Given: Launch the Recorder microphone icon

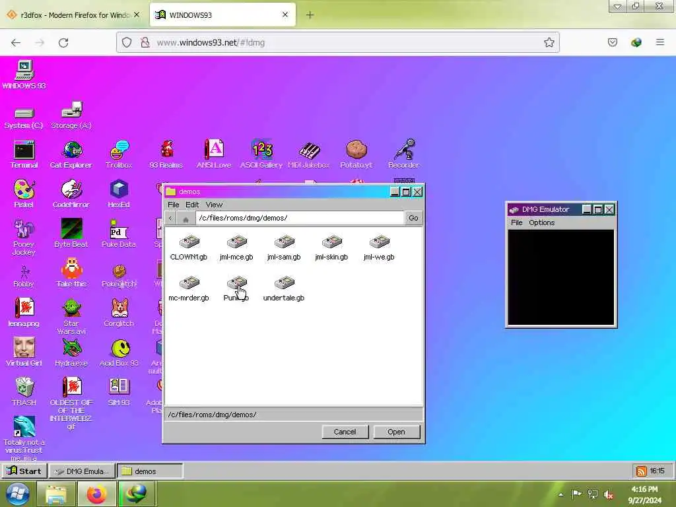Looking at the screenshot, I should (403, 154).
